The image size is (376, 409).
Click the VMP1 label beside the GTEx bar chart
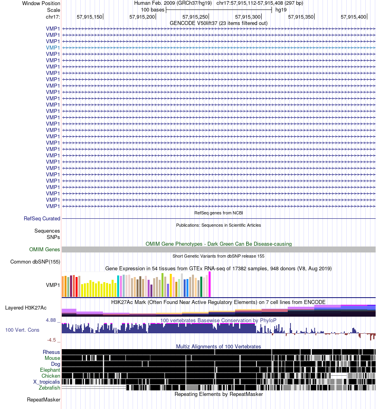click(53, 285)
